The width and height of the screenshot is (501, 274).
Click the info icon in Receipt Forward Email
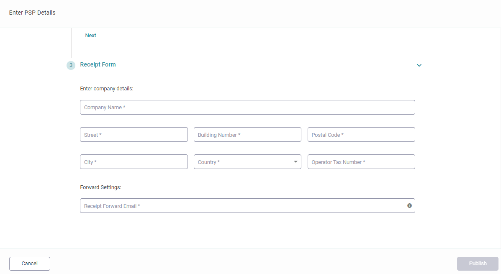pos(409,205)
